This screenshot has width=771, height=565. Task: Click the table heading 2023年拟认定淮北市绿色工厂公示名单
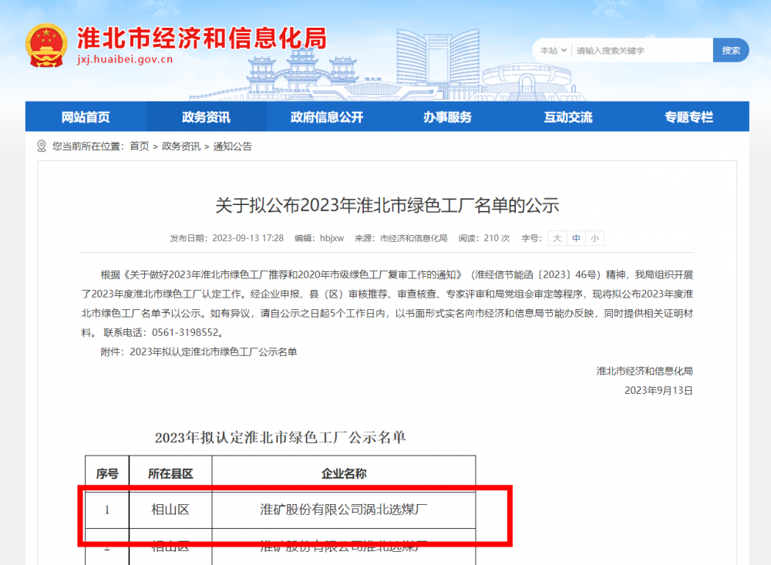pos(281,437)
